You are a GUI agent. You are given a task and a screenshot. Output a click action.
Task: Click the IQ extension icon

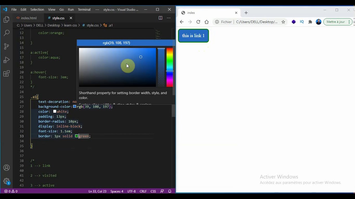302,22
